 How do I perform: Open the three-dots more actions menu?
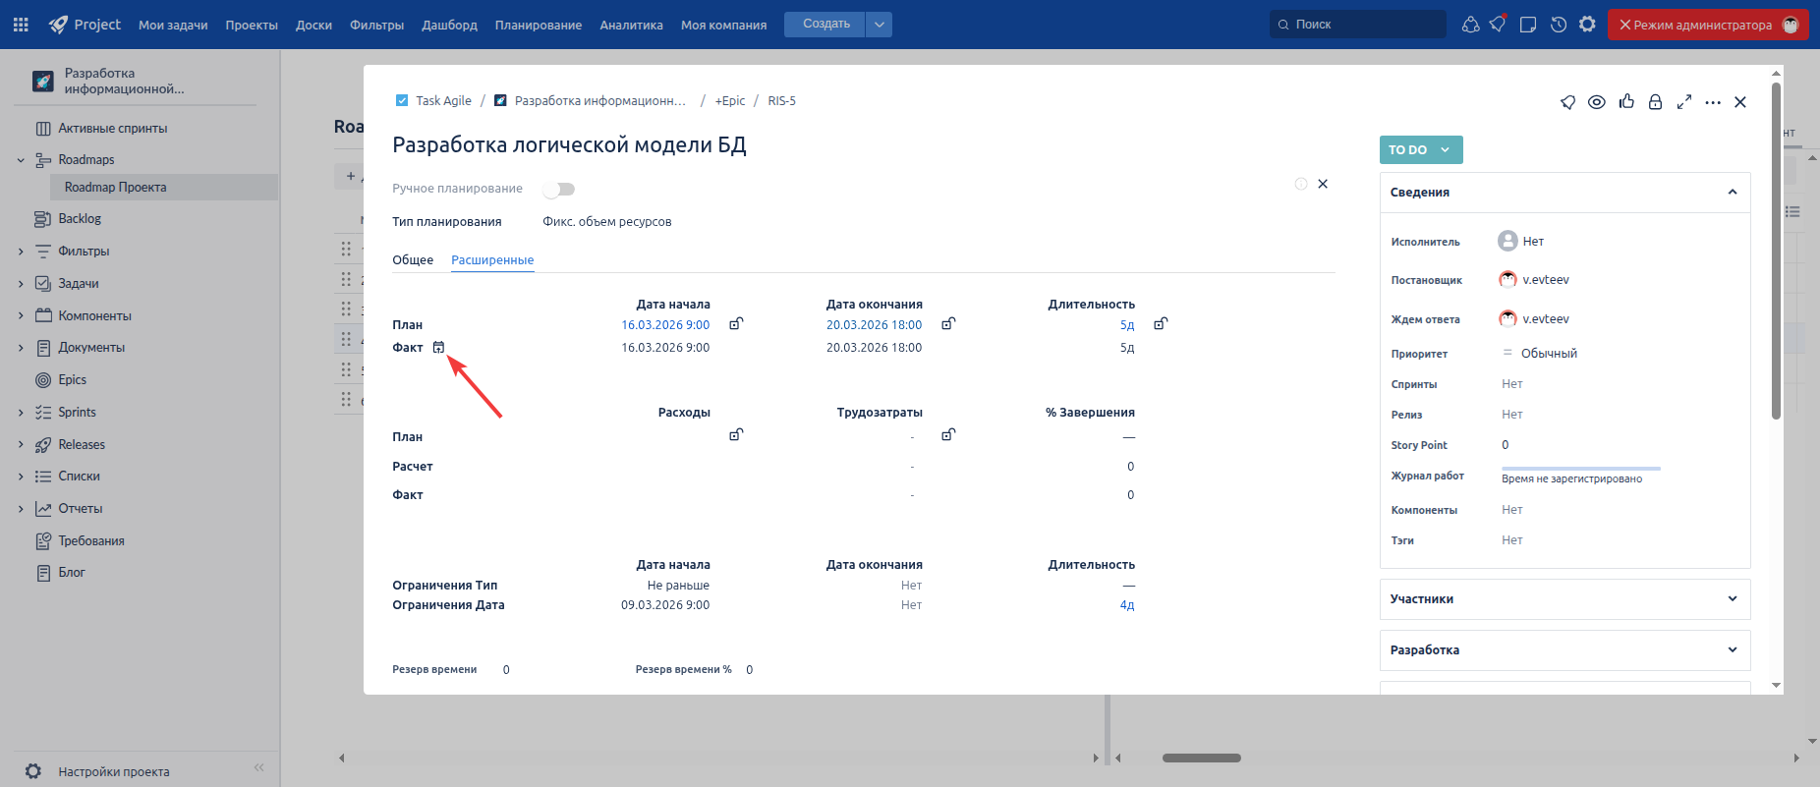coord(1713,102)
